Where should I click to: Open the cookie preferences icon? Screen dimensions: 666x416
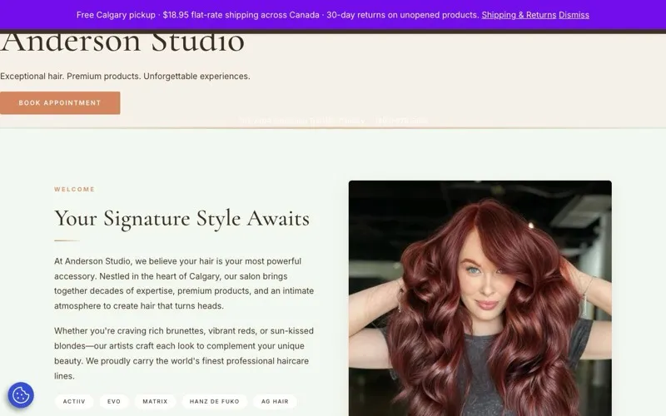tap(21, 395)
